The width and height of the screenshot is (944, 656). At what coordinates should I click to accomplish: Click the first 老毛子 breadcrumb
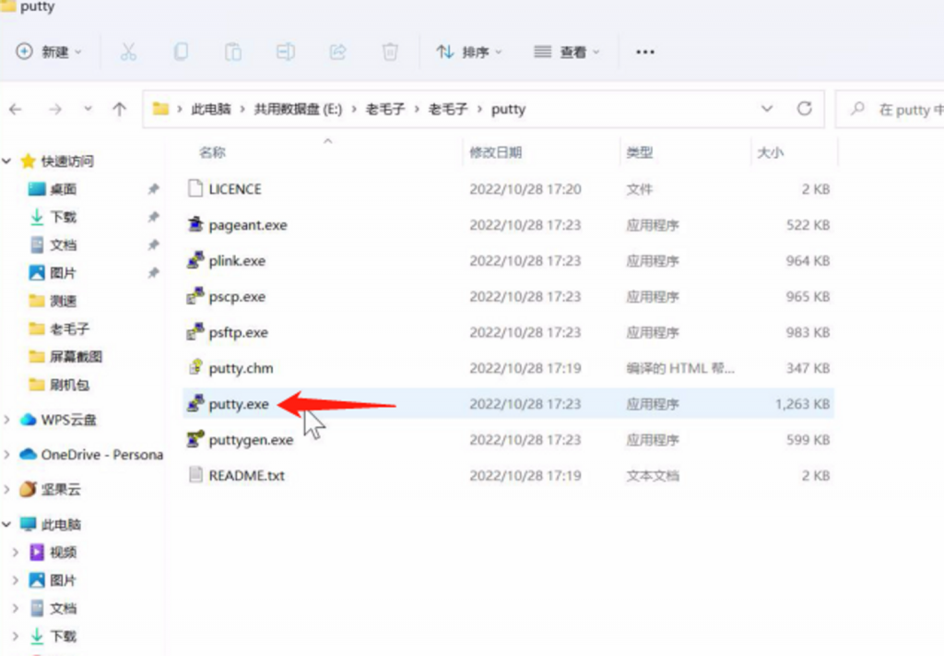(384, 109)
